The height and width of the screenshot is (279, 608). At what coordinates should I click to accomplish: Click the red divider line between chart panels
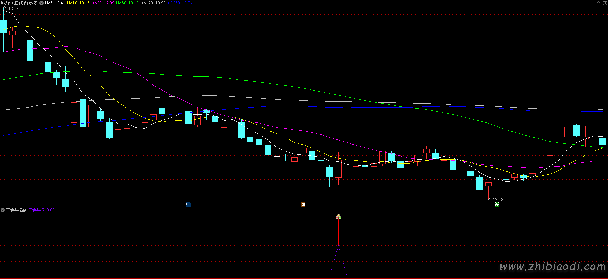coord(304,207)
